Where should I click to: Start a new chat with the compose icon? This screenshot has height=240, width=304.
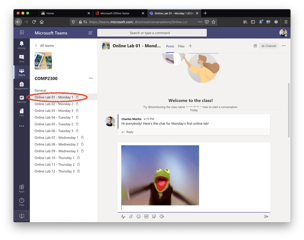point(90,33)
